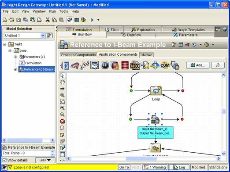This screenshot has width=230, height=172.
Task: Expand the Parameters (1) tree node
Action: [15, 57]
